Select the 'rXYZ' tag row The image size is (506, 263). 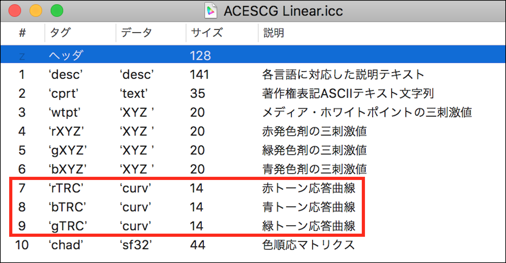click(x=66, y=131)
